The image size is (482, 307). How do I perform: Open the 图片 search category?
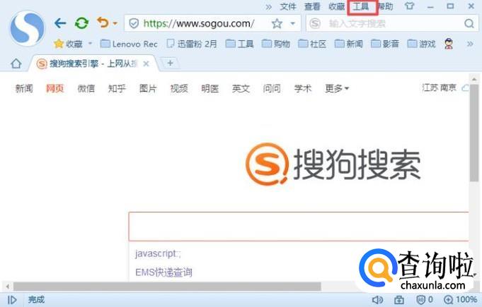click(x=148, y=88)
